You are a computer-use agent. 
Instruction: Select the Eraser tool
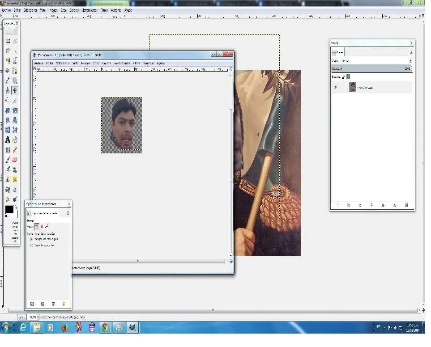pyautogui.click(x=15, y=160)
